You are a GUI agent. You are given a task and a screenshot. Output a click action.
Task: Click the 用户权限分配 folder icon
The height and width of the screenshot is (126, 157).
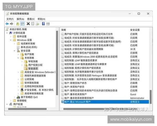coord(26,65)
